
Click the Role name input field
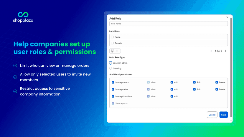point(168,24)
